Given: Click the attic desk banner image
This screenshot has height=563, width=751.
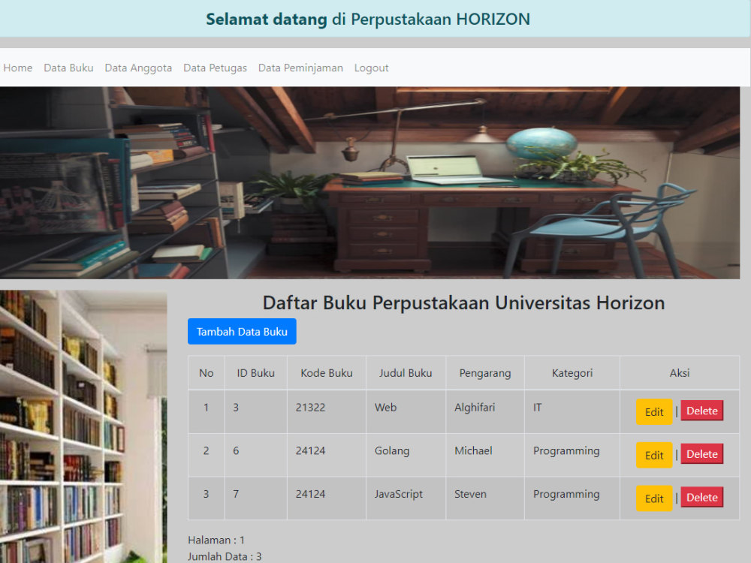Looking at the screenshot, I should tap(369, 182).
